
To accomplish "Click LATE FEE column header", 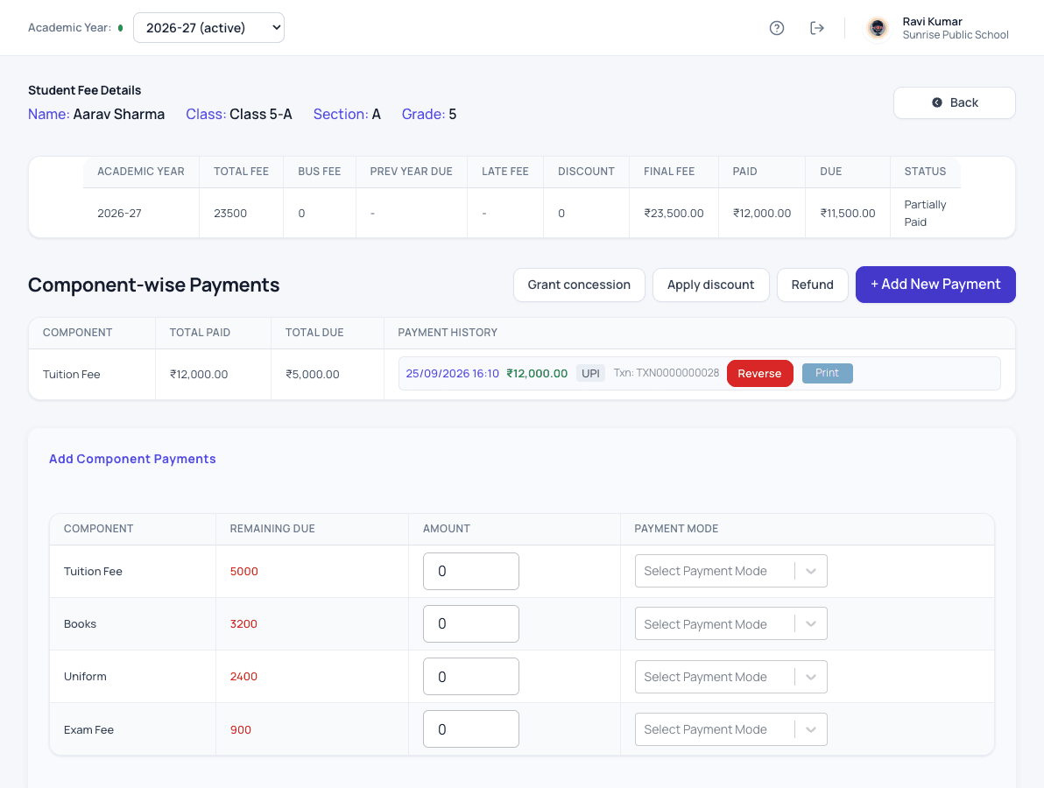I will 504,171.
